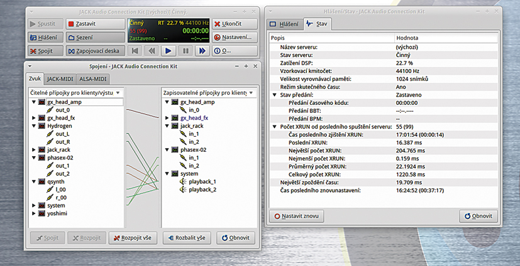520x266 pixels.
Task: Select jack_rack in_2 port
Action: (x=194, y=142)
